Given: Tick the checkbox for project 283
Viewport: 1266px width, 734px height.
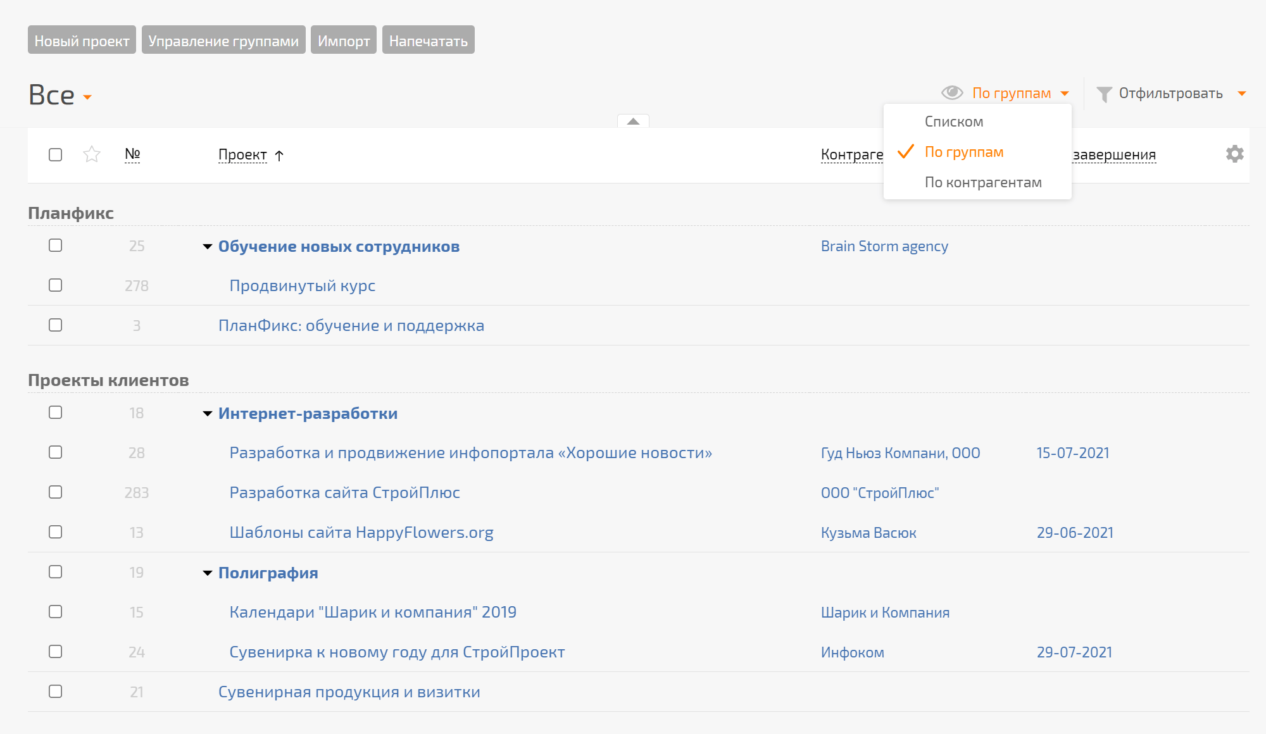Looking at the screenshot, I should (x=56, y=492).
